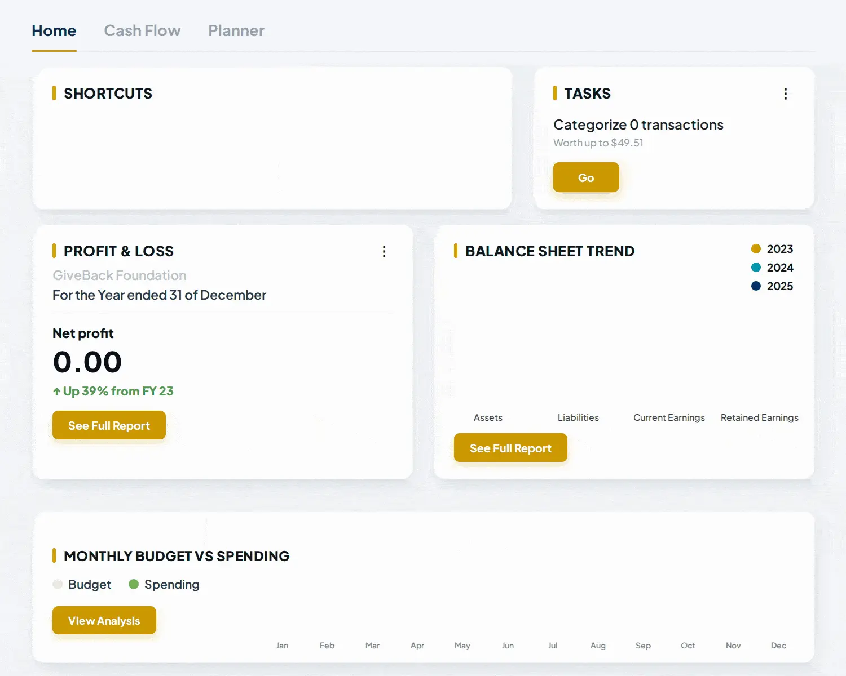Image resolution: width=846 pixels, height=676 pixels.
Task: Click the Balance Sheet Trend heading
Action: tap(550, 251)
